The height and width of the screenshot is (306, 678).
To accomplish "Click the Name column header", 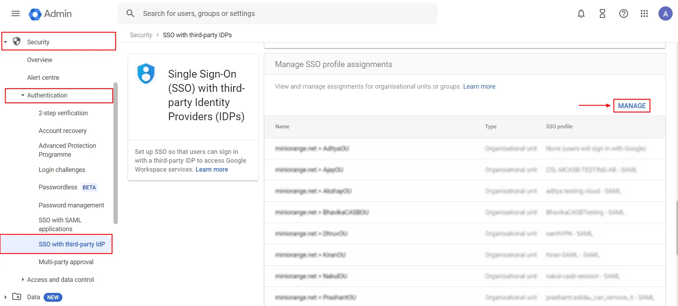I will coord(282,127).
